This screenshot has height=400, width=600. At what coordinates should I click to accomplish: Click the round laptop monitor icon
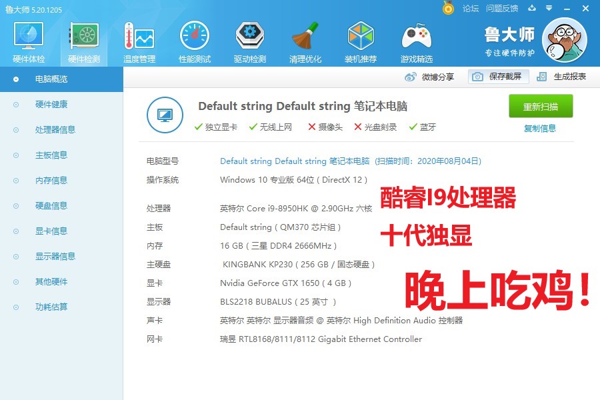click(x=165, y=115)
